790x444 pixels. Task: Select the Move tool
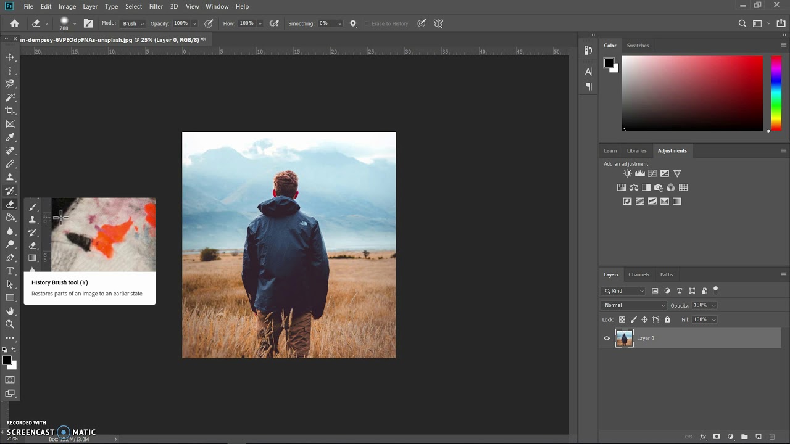click(10, 57)
